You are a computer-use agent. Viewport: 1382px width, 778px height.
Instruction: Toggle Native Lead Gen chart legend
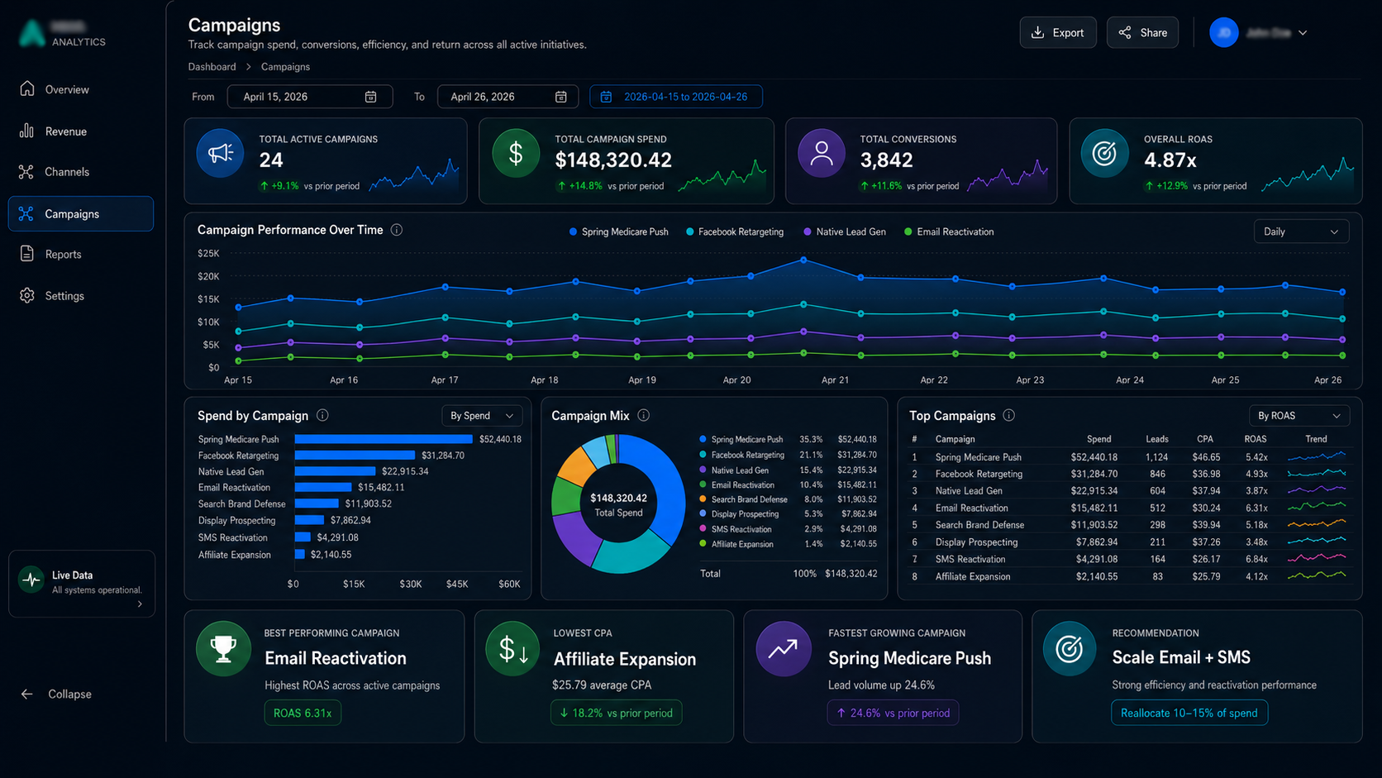tap(844, 231)
